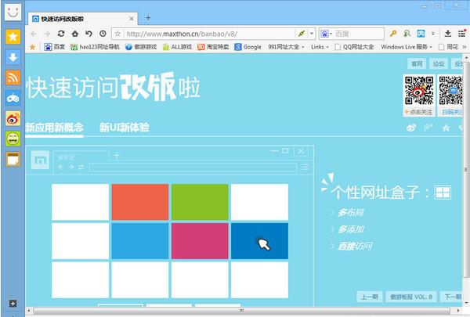Expand the 991网址大全 bookmark folder

coord(286,47)
